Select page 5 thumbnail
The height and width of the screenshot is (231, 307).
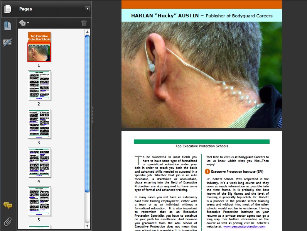39,201
